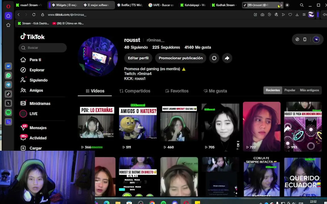Open the El Último YouTube bookmark
This screenshot has width=327, height=204.
pyautogui.click(x=68, y=23)
